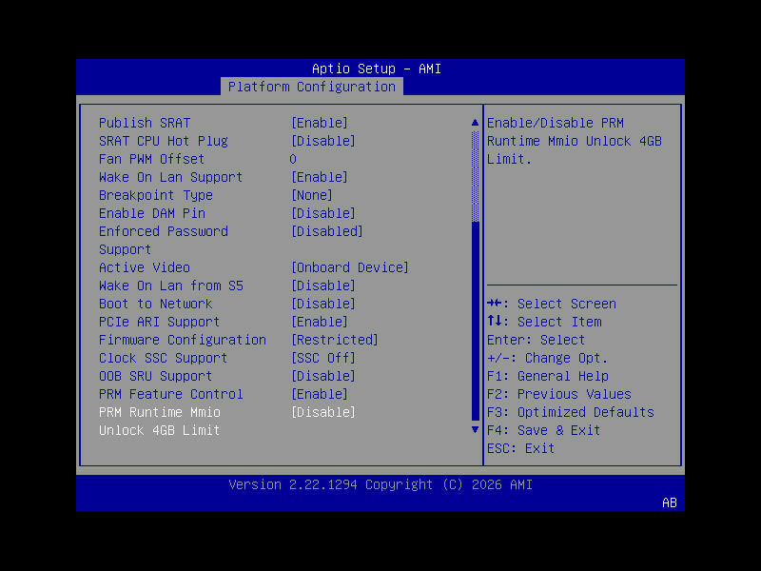761x571 pixels.
Task: Click the Version 2.22.1294 copyright text
Action: coord(380,484)
